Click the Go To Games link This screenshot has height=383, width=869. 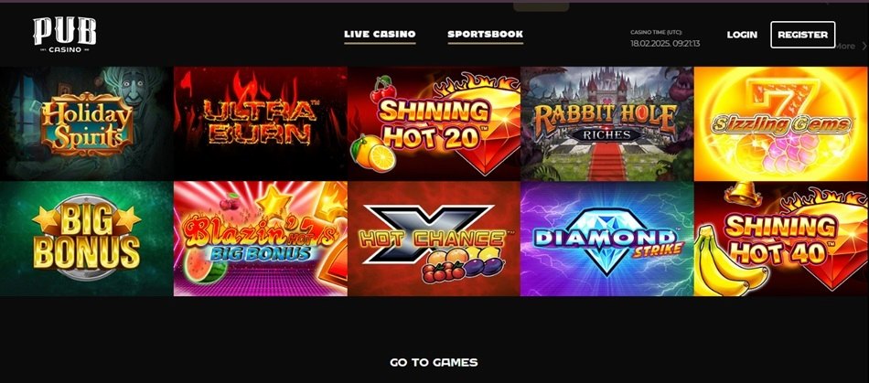point(434,363)
